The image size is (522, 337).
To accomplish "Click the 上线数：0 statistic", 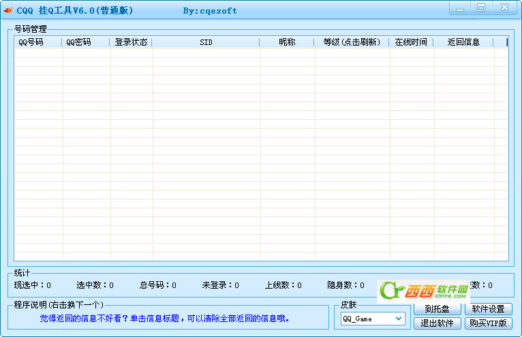I will coord(283,285).
